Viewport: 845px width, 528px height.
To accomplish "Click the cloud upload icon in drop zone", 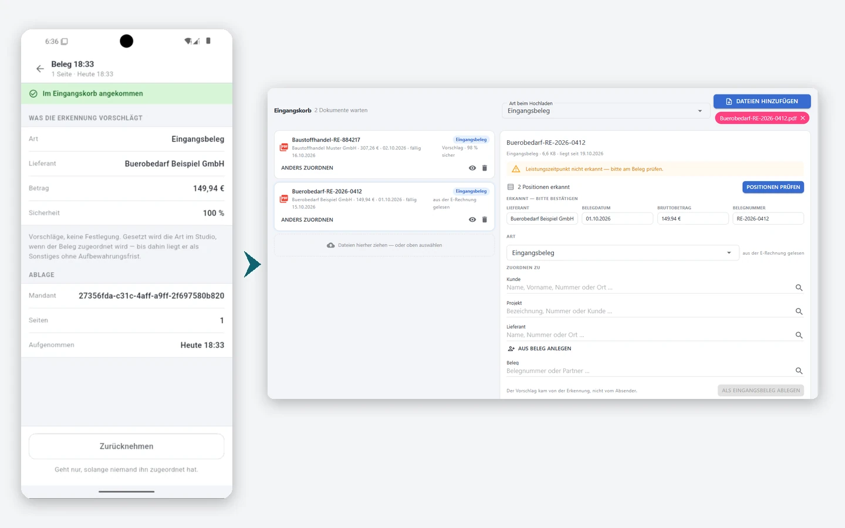I will [331, 245].
